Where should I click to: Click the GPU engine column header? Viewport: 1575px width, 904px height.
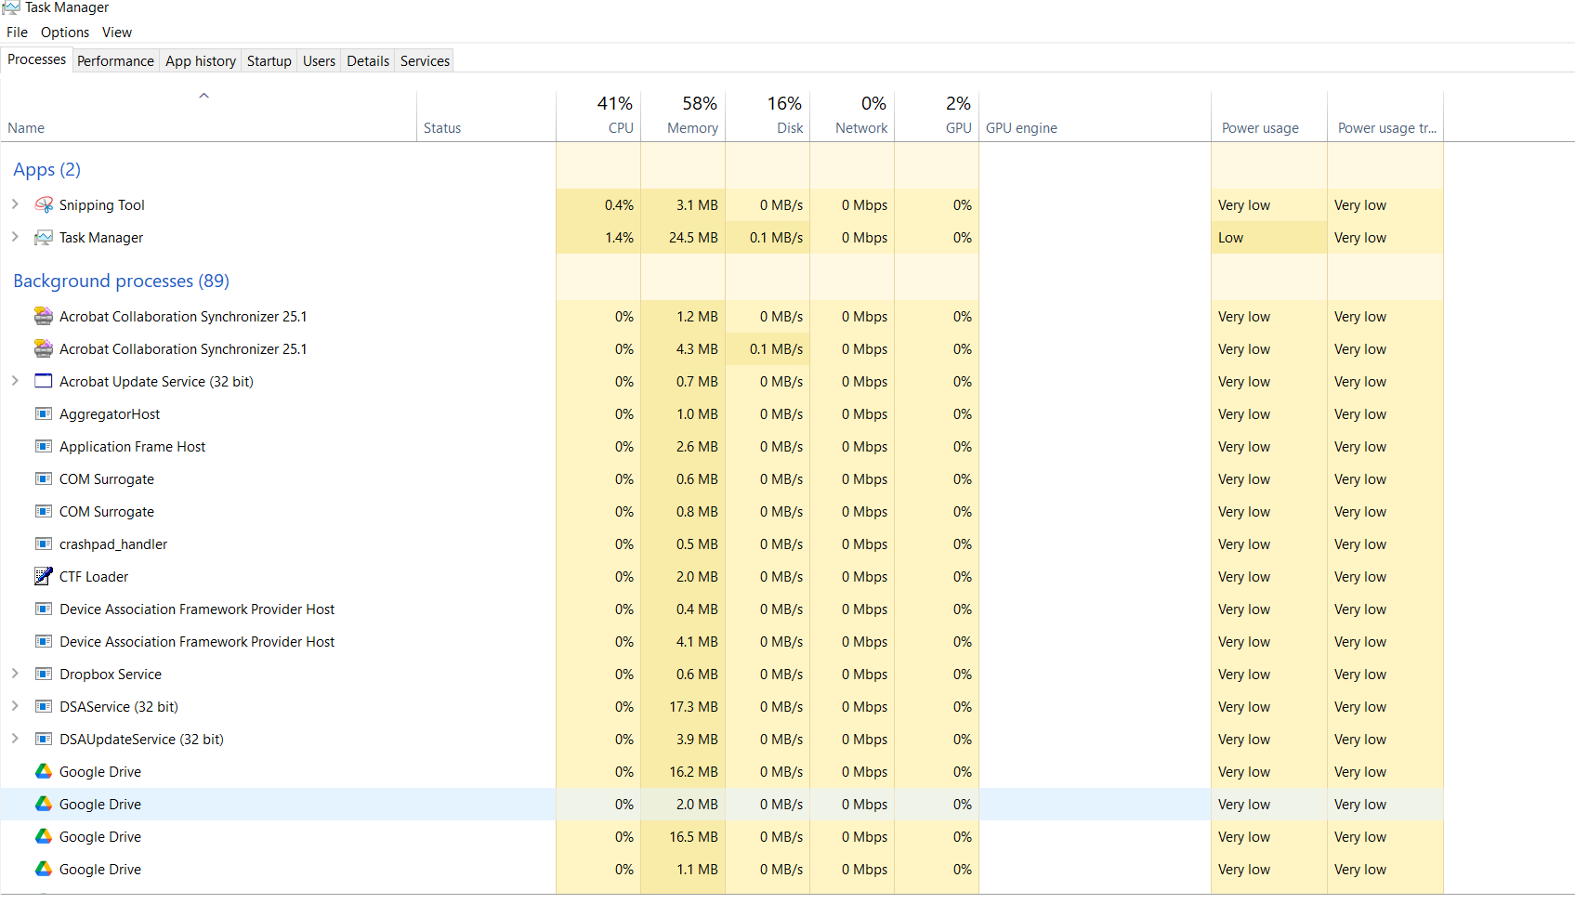pos(1095,116)
